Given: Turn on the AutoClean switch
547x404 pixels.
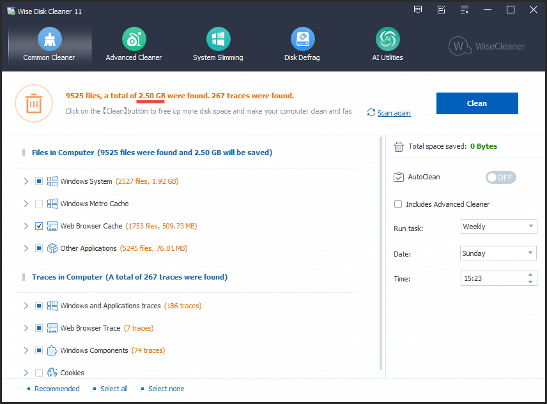Looking at the screenshot, I should [500, 177].
